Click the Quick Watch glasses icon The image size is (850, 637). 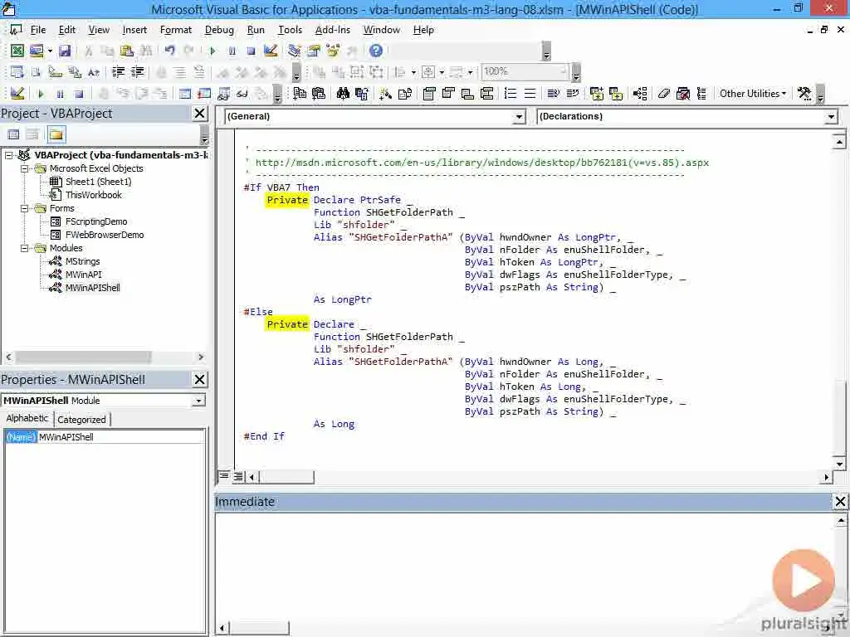point(242,93)
